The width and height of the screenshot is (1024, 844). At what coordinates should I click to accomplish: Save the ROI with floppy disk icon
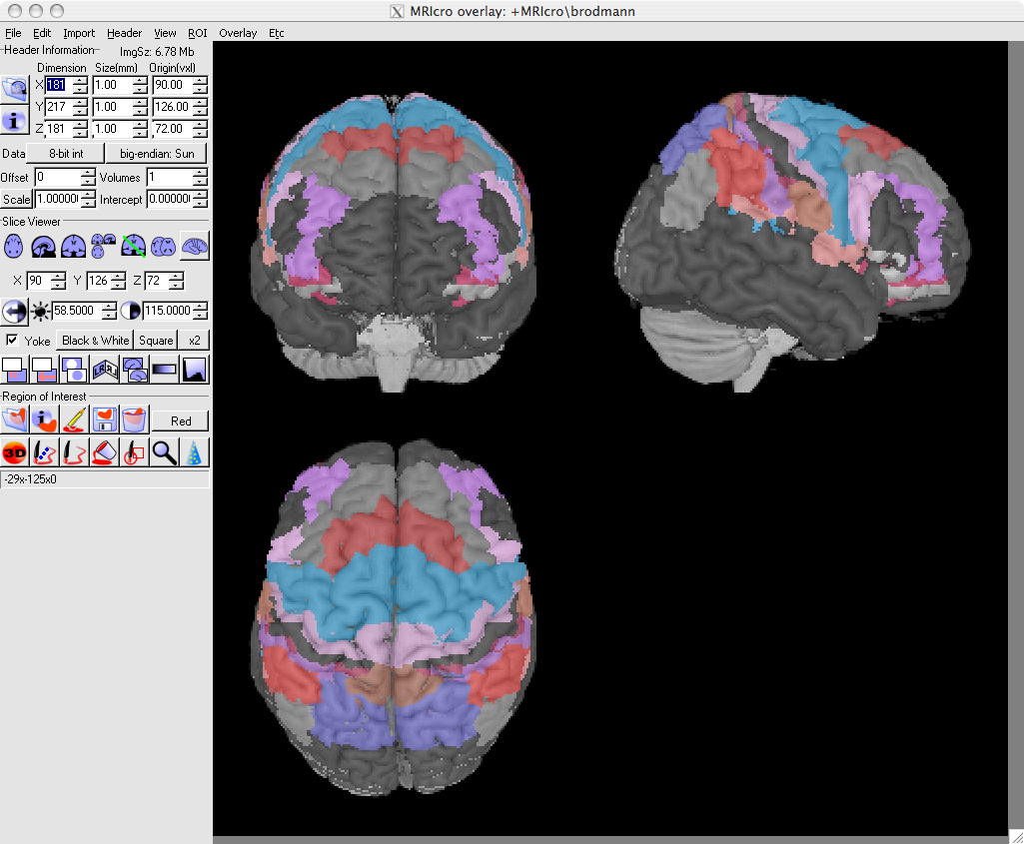tap(104, 421)
